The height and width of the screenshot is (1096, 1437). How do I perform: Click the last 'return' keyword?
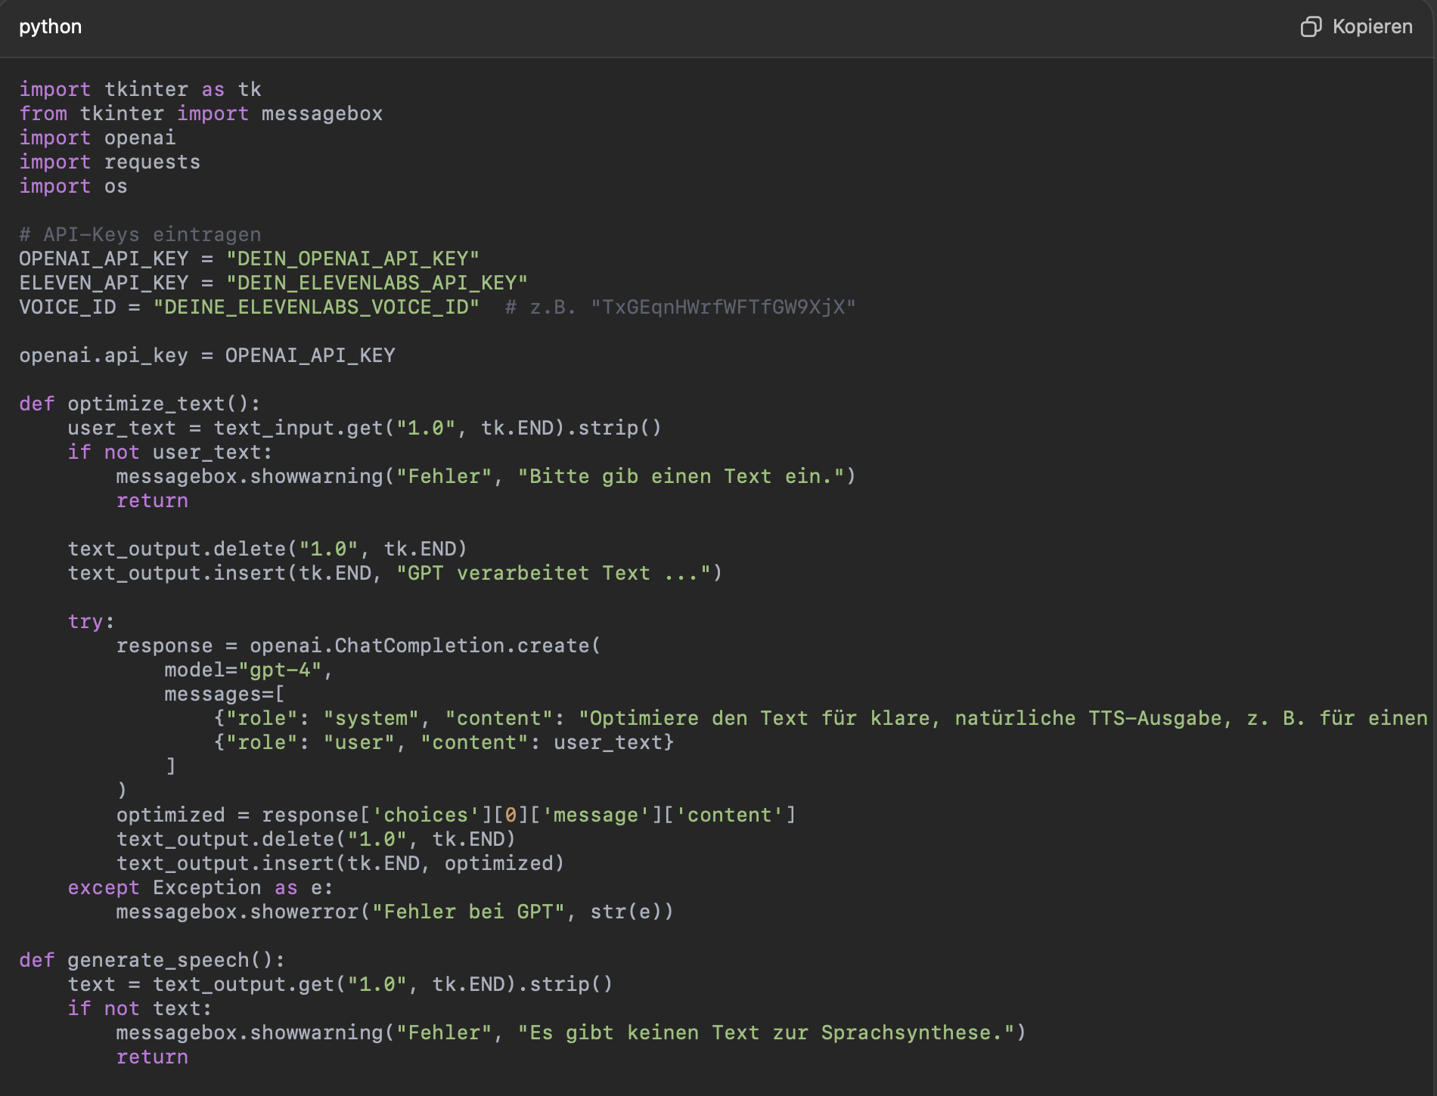click(x=152, y=1057)
